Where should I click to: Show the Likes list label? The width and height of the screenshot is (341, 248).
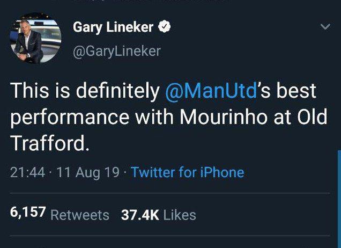pyautogui.click(x=180, y=215)
